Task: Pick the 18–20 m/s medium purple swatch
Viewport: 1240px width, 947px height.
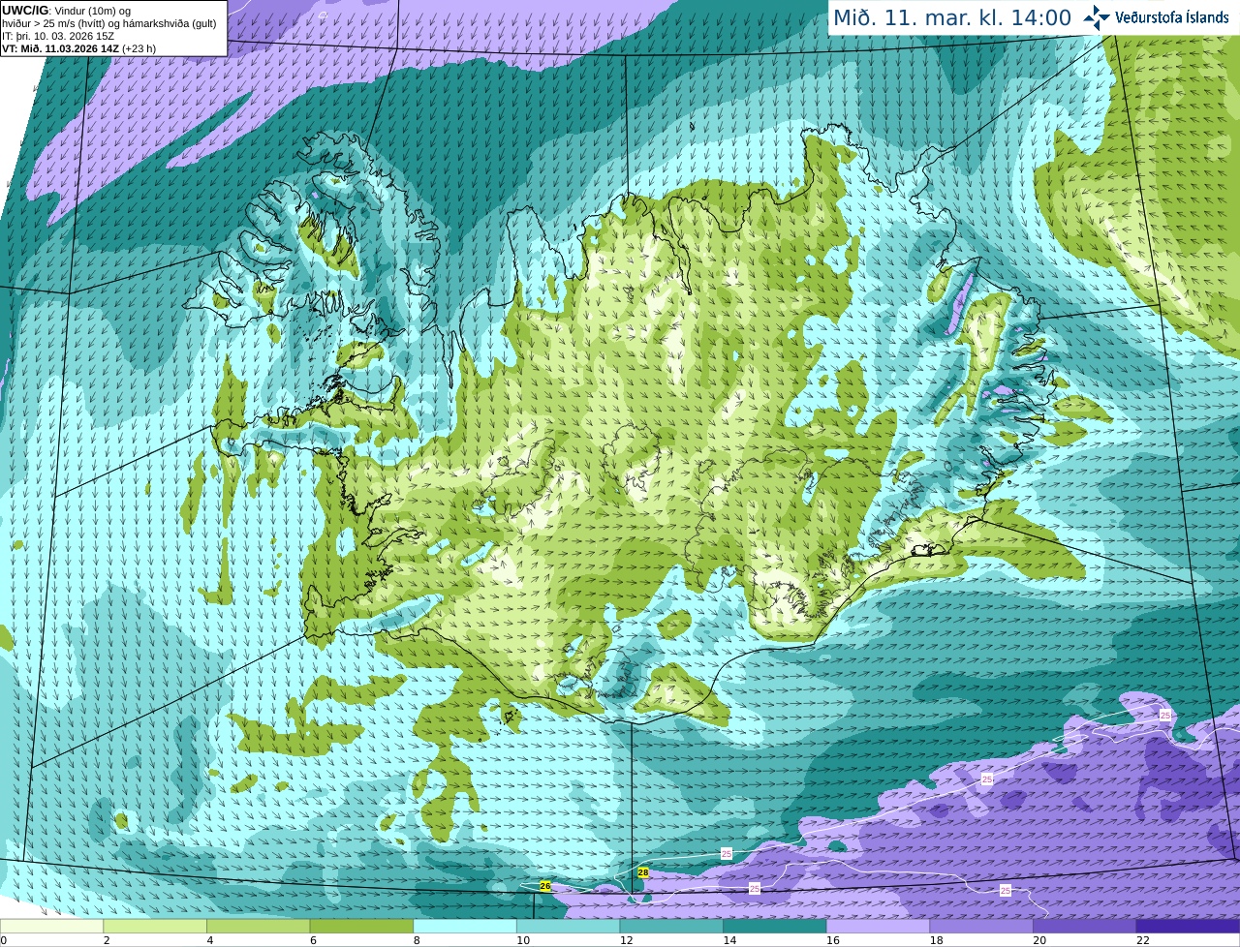Action: pyautogui.click(x=982, y=927)
